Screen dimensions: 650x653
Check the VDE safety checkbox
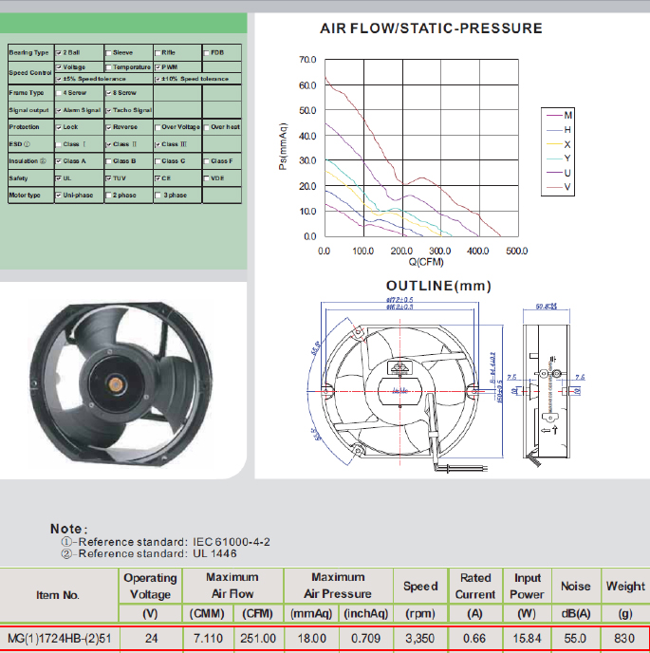206,177
